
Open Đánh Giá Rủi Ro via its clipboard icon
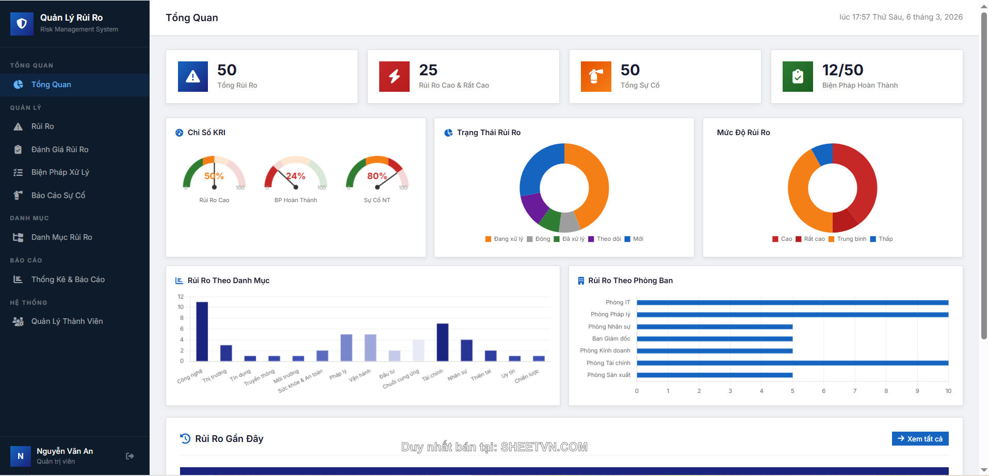19,149
